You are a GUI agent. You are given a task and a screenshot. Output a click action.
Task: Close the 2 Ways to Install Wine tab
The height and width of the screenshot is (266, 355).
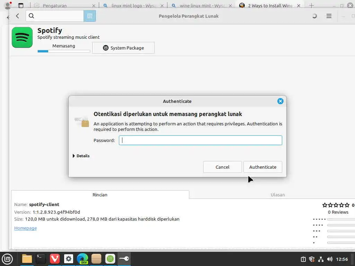tap(298, 6)
